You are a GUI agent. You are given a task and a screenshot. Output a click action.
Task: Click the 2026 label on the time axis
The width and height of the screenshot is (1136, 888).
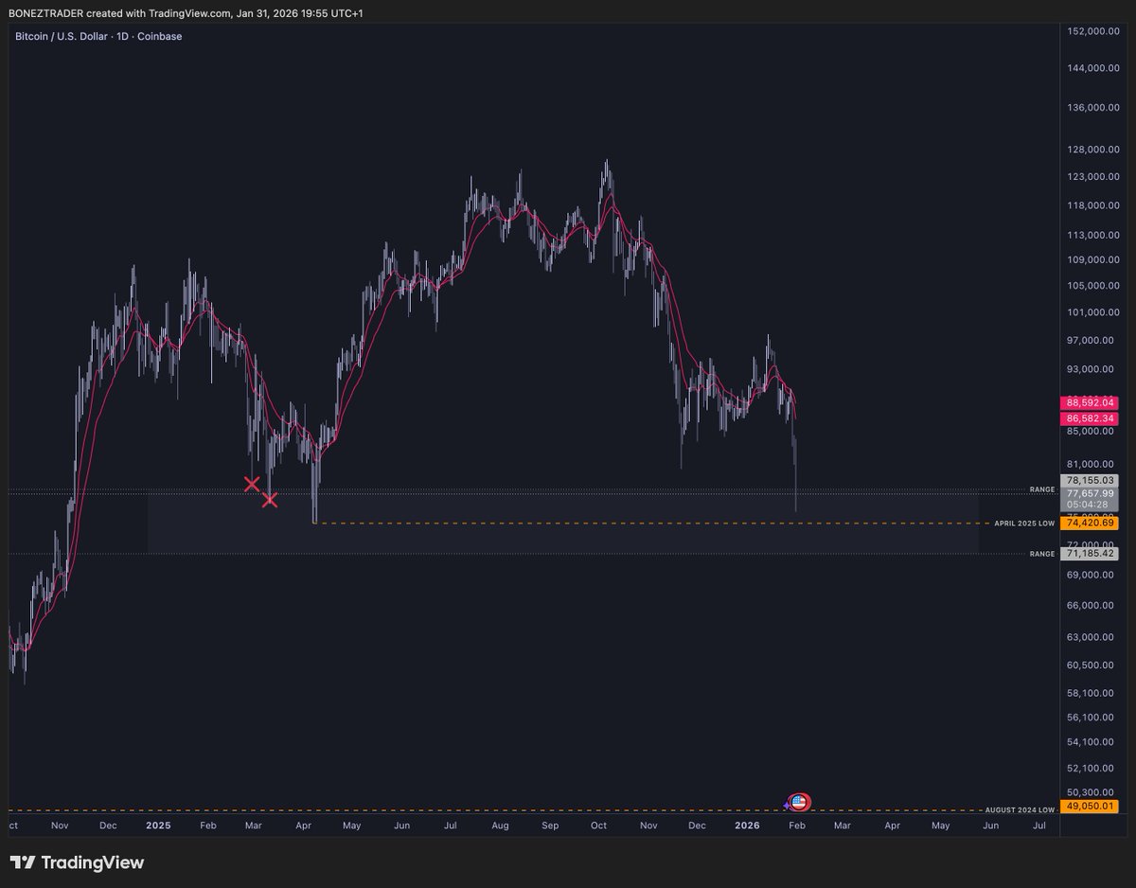[746, 826]
